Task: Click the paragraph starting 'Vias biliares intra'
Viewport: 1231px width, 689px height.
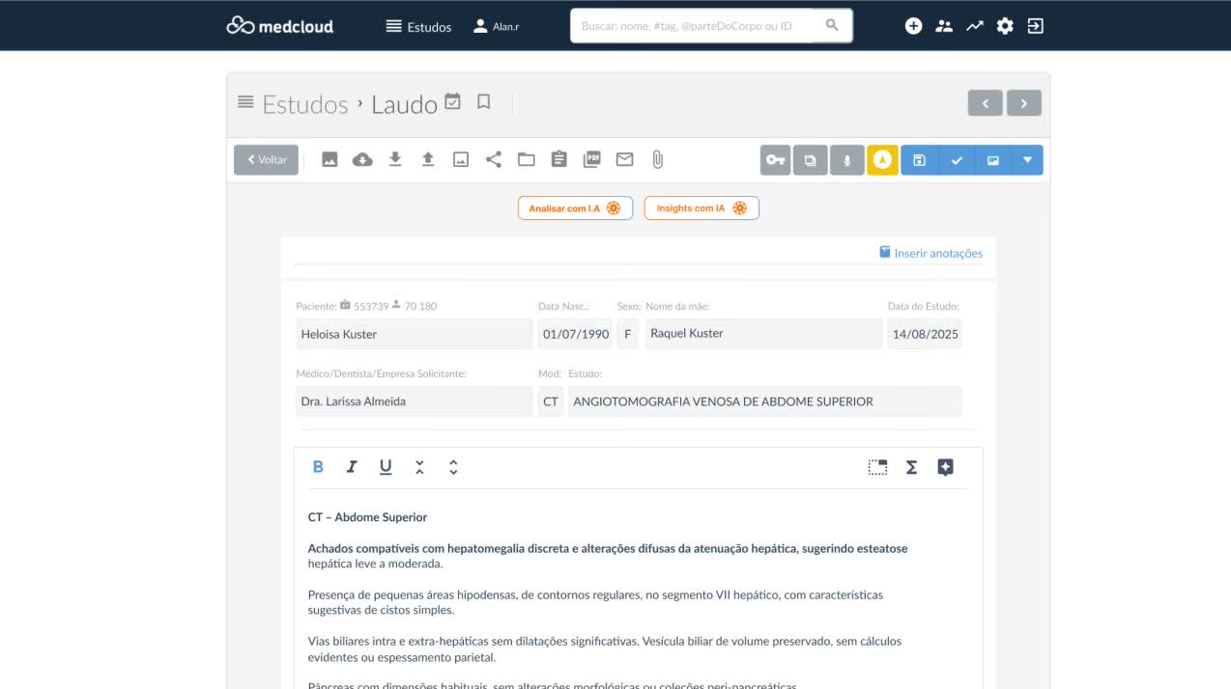Action: click(605, 649)
